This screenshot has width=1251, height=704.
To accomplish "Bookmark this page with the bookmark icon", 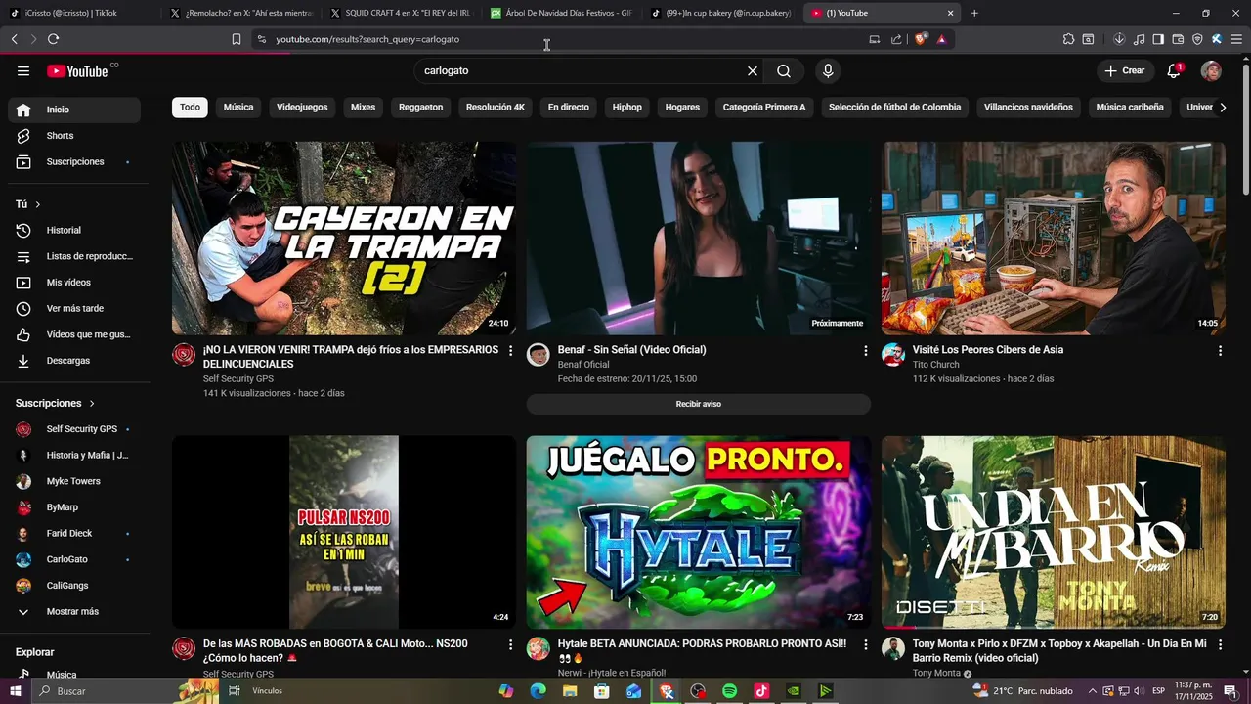I will pos(237,39).
